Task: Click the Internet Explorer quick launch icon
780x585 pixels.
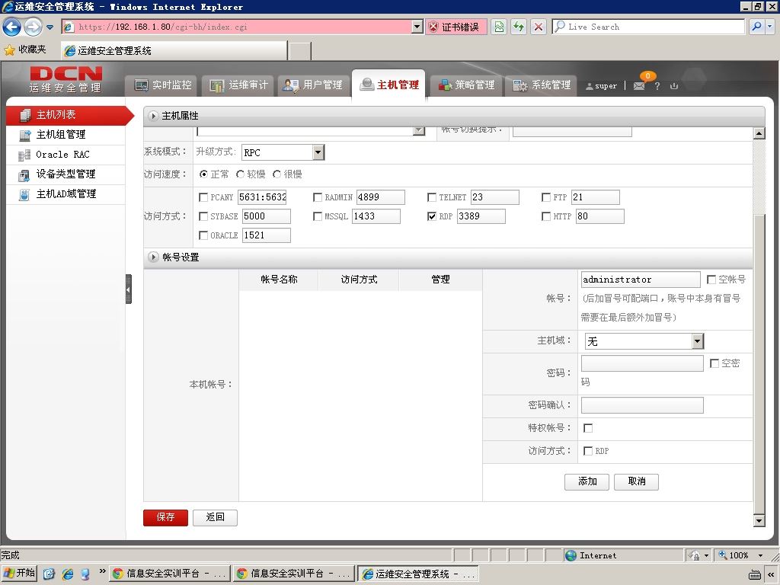Action: pyautogui.click(x=67, y=574)
